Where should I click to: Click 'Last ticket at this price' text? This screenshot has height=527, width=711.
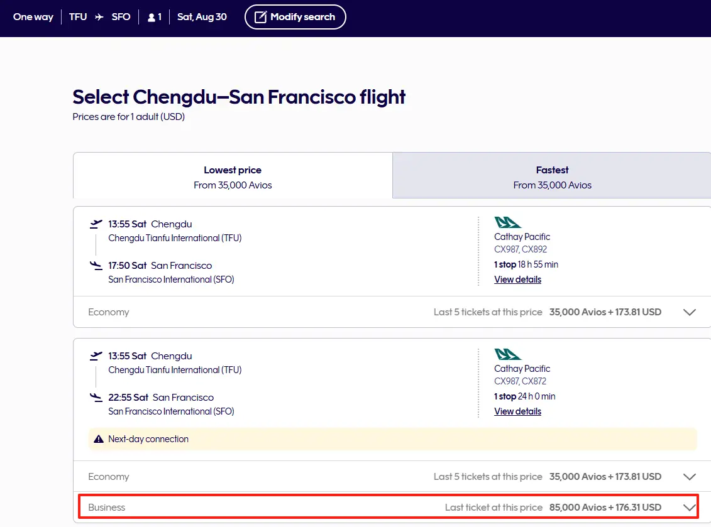click(x=493, y=508)
